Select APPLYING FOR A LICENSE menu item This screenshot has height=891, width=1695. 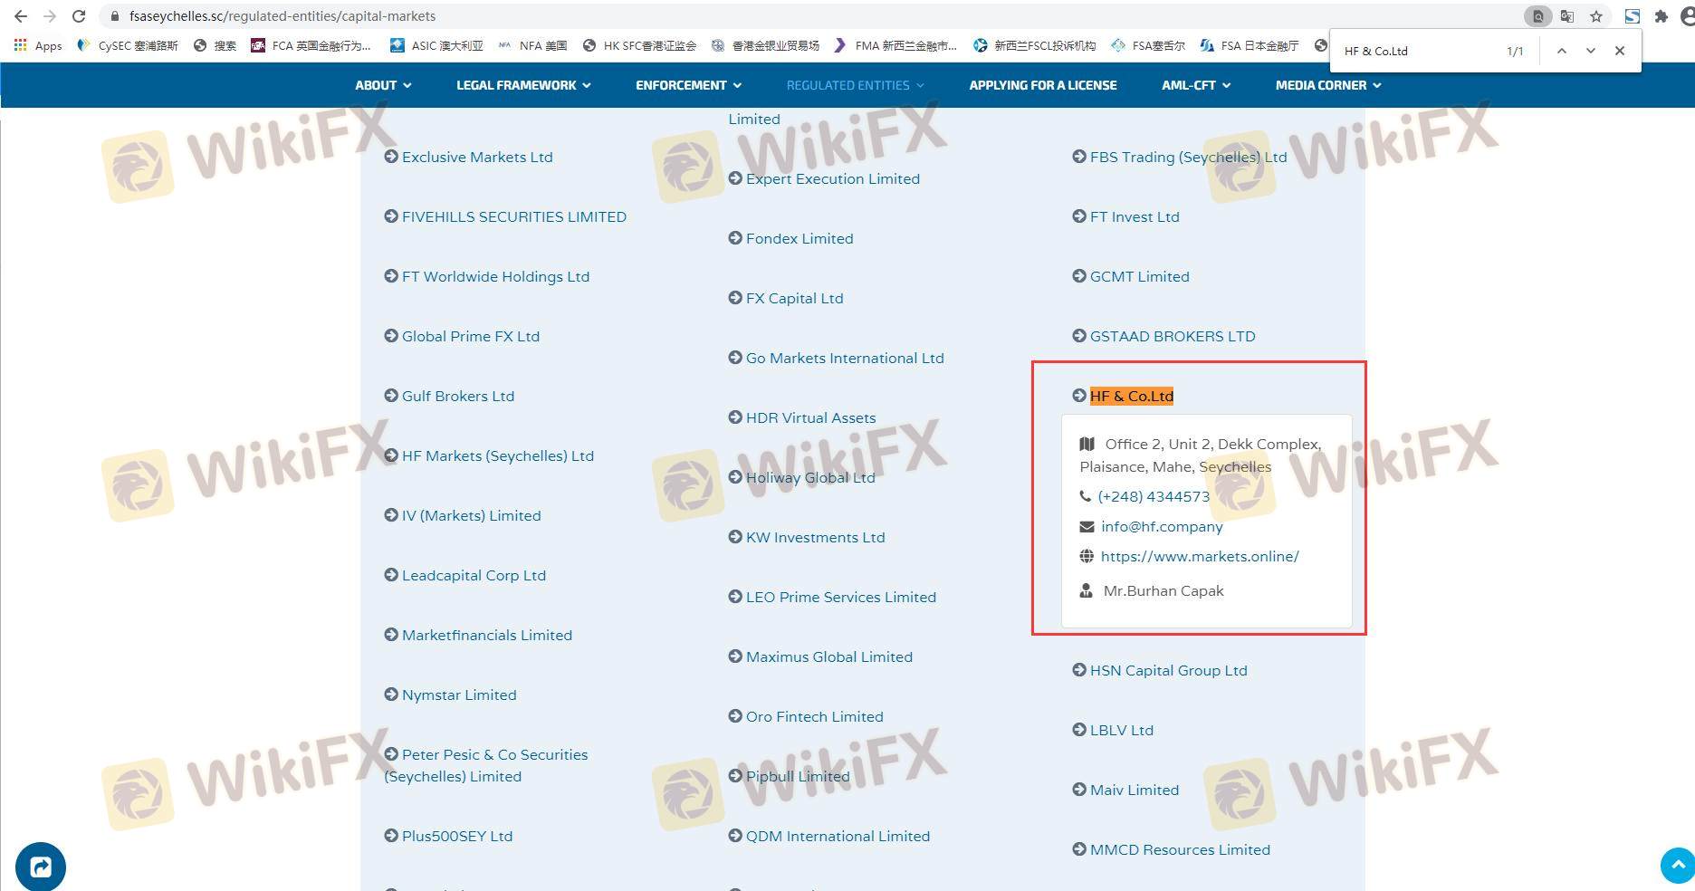[1043, 85]
